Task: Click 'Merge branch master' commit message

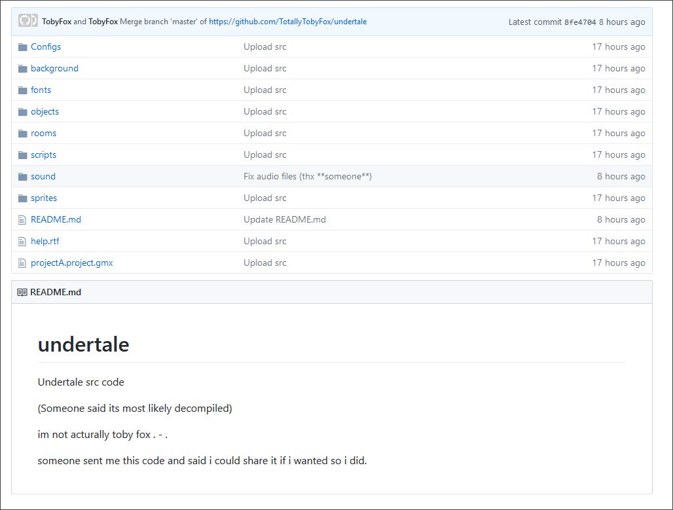Action: [163, 22]
